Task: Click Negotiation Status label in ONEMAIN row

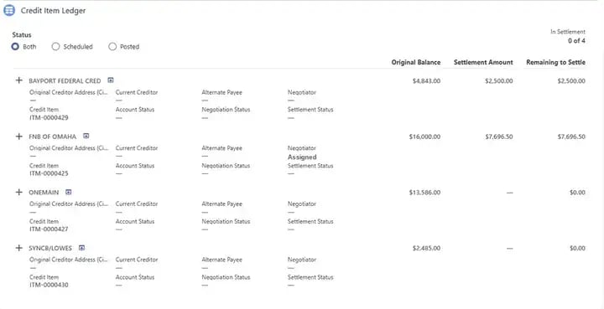Action: coord(226,221)
